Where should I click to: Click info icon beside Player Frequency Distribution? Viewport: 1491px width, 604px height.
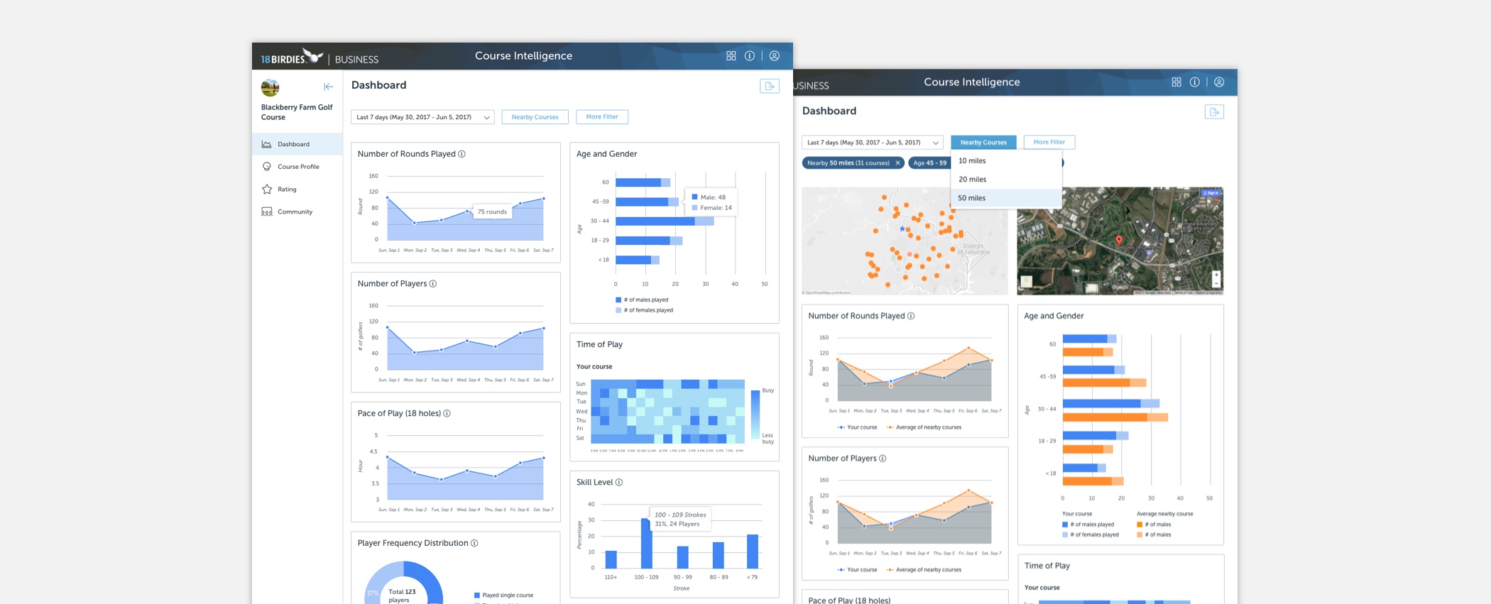[x=474, y=544]
